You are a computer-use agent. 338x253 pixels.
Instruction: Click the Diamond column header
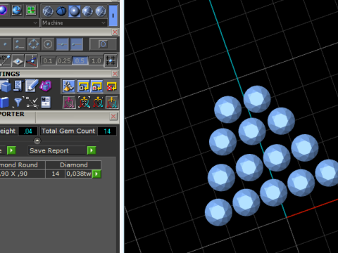[73, 165]
